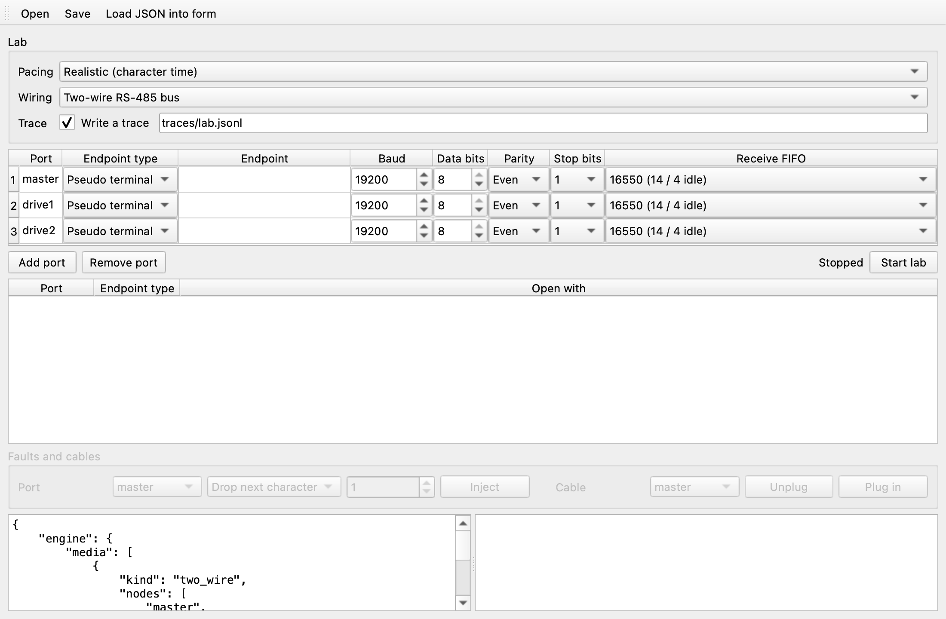Select the master port name cell
Image resolution: width=946 pixels, height=619 pixels.
tap(40, 179)
